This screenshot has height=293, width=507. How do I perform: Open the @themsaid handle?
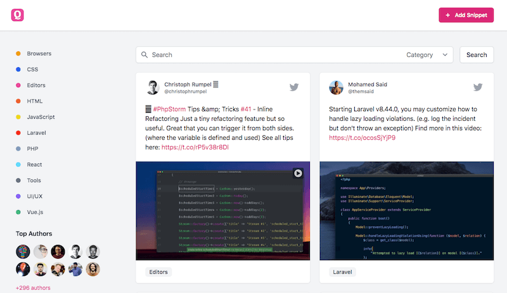[361, 91]
